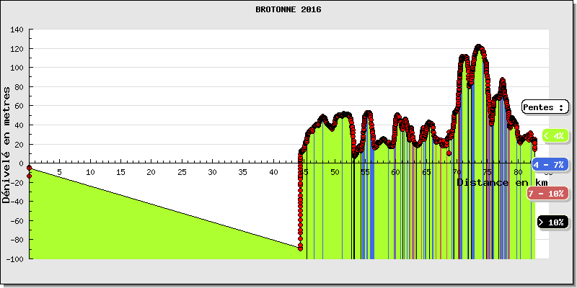Click the 25 km tick on the distance axis
Screen dimensions: 577x288
182,172
